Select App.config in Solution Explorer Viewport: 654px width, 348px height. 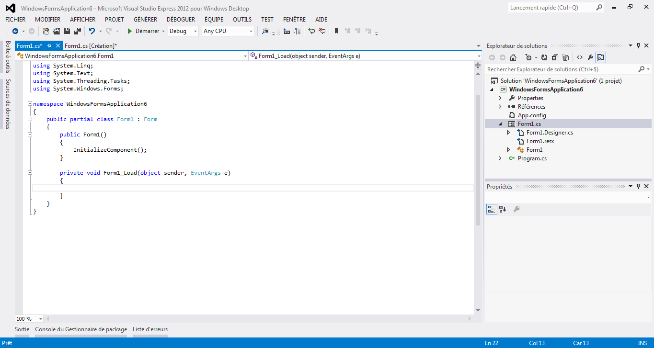pos(532,115)
